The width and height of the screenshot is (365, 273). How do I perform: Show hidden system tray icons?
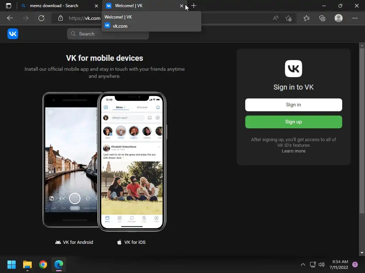click(x=303, y=264)
